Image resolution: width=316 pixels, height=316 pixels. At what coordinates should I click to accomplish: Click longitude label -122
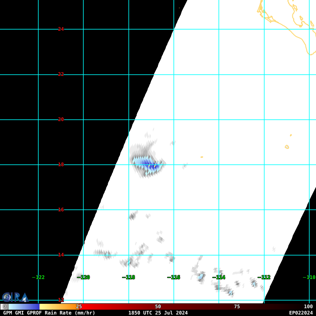38,277
